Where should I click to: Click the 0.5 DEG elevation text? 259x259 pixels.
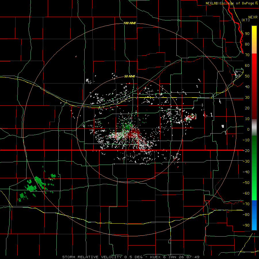click(x=133, y=257)
